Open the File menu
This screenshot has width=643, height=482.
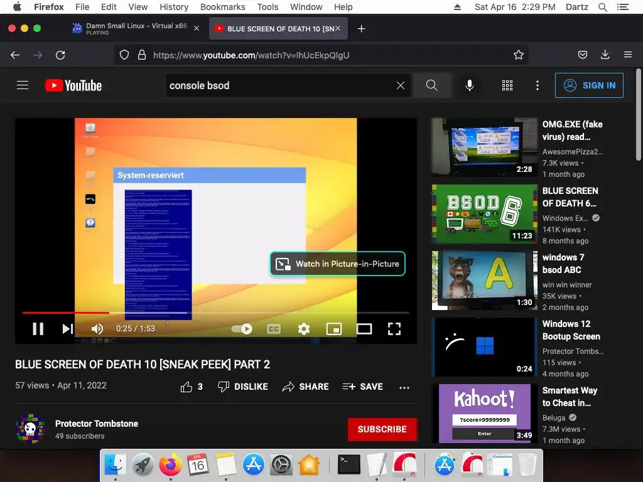82,7
